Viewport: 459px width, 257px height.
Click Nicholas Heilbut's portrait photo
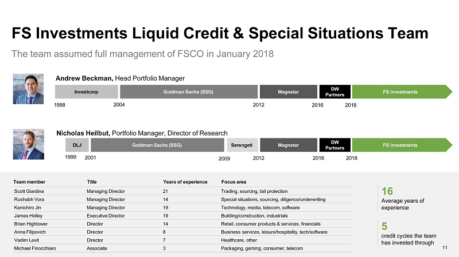pyautogui.click(x=28, y=144)
